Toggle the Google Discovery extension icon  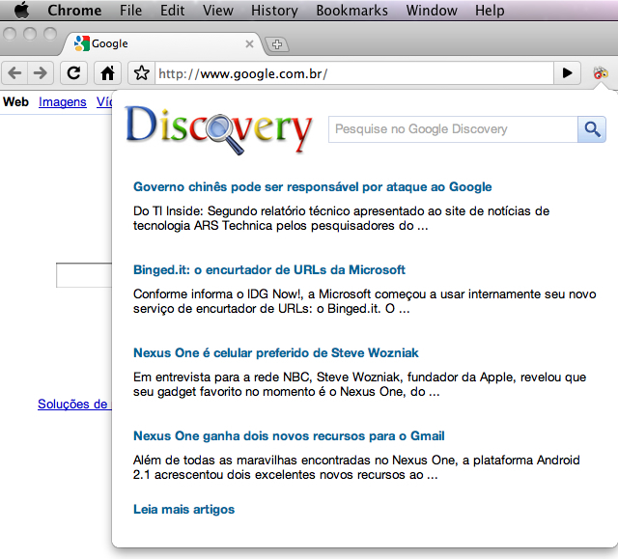[601, 73]
